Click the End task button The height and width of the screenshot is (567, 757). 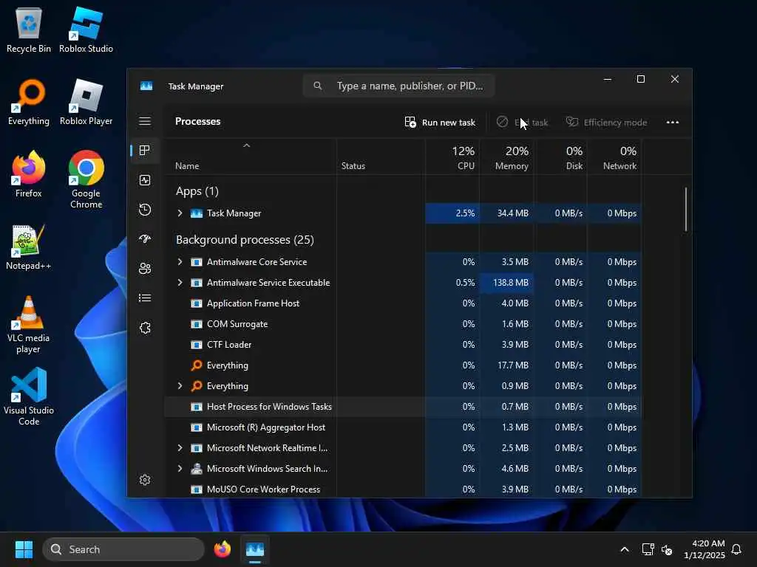tap(523, 123)
